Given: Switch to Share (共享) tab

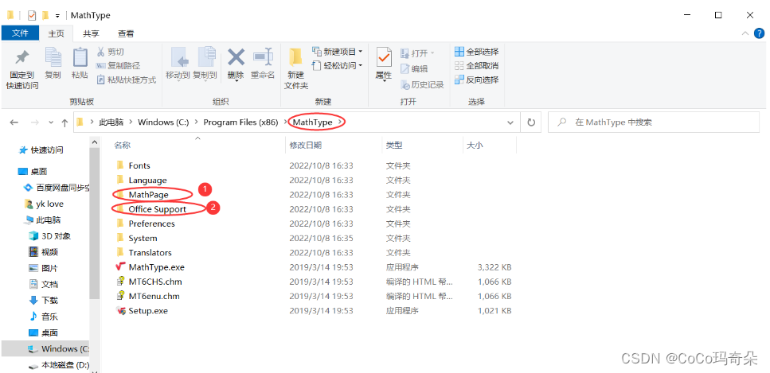Looking at the screenshot, I should pos(91,33).
